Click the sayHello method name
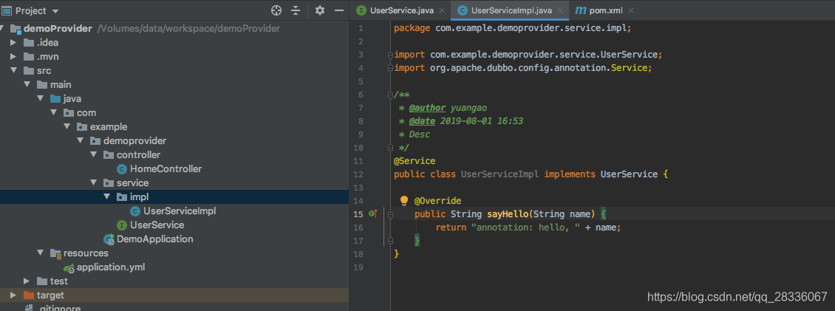The width and height of the screenshot is (835, 311). [508, 214]
